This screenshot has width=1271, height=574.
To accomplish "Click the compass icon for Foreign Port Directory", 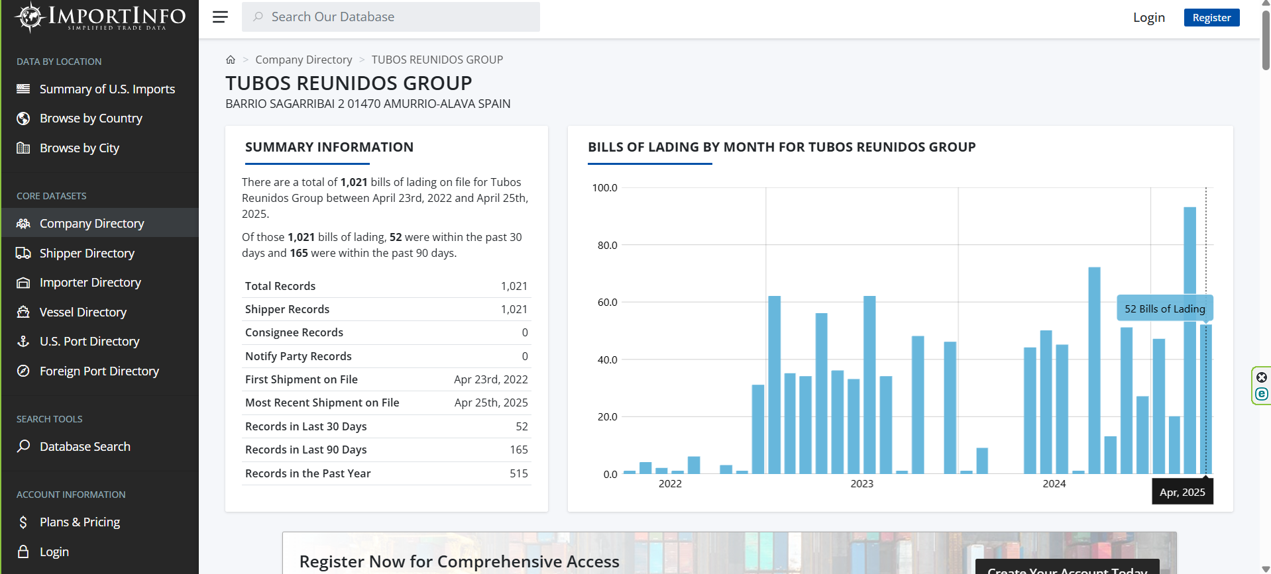I will tap(23, 371).
